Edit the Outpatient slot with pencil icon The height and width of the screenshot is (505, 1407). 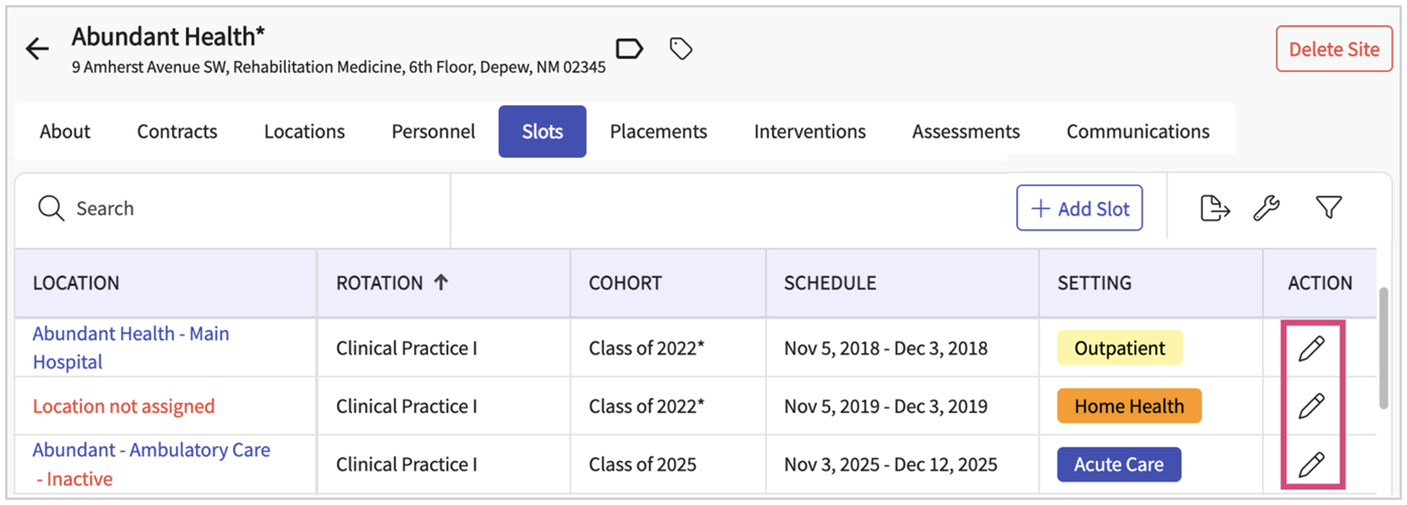[1311, 348]
